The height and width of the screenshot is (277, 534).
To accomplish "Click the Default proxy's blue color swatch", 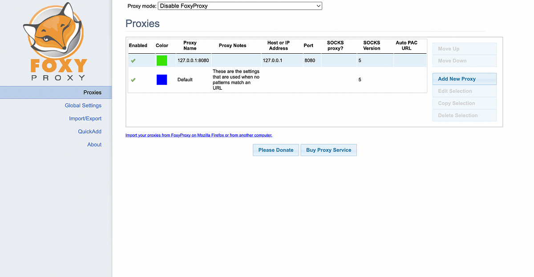I will (x=162, y=79).
